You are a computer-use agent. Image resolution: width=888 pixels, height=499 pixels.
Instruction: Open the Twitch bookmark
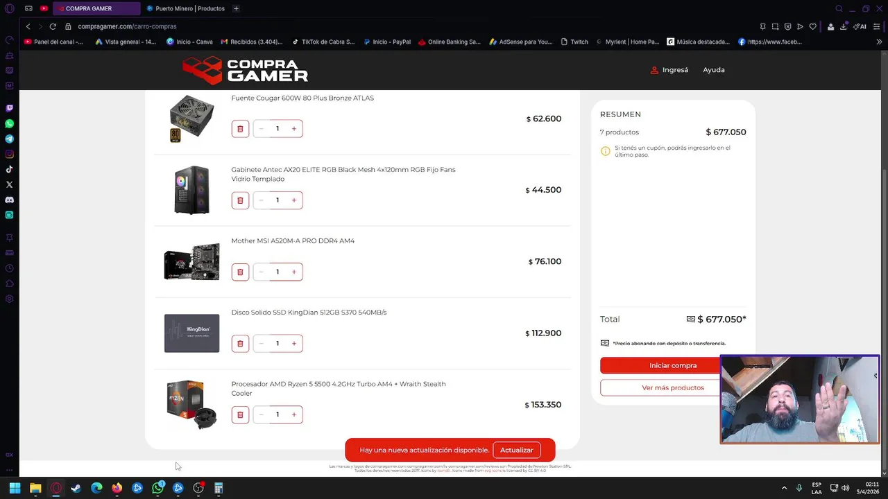pos(574,42)
